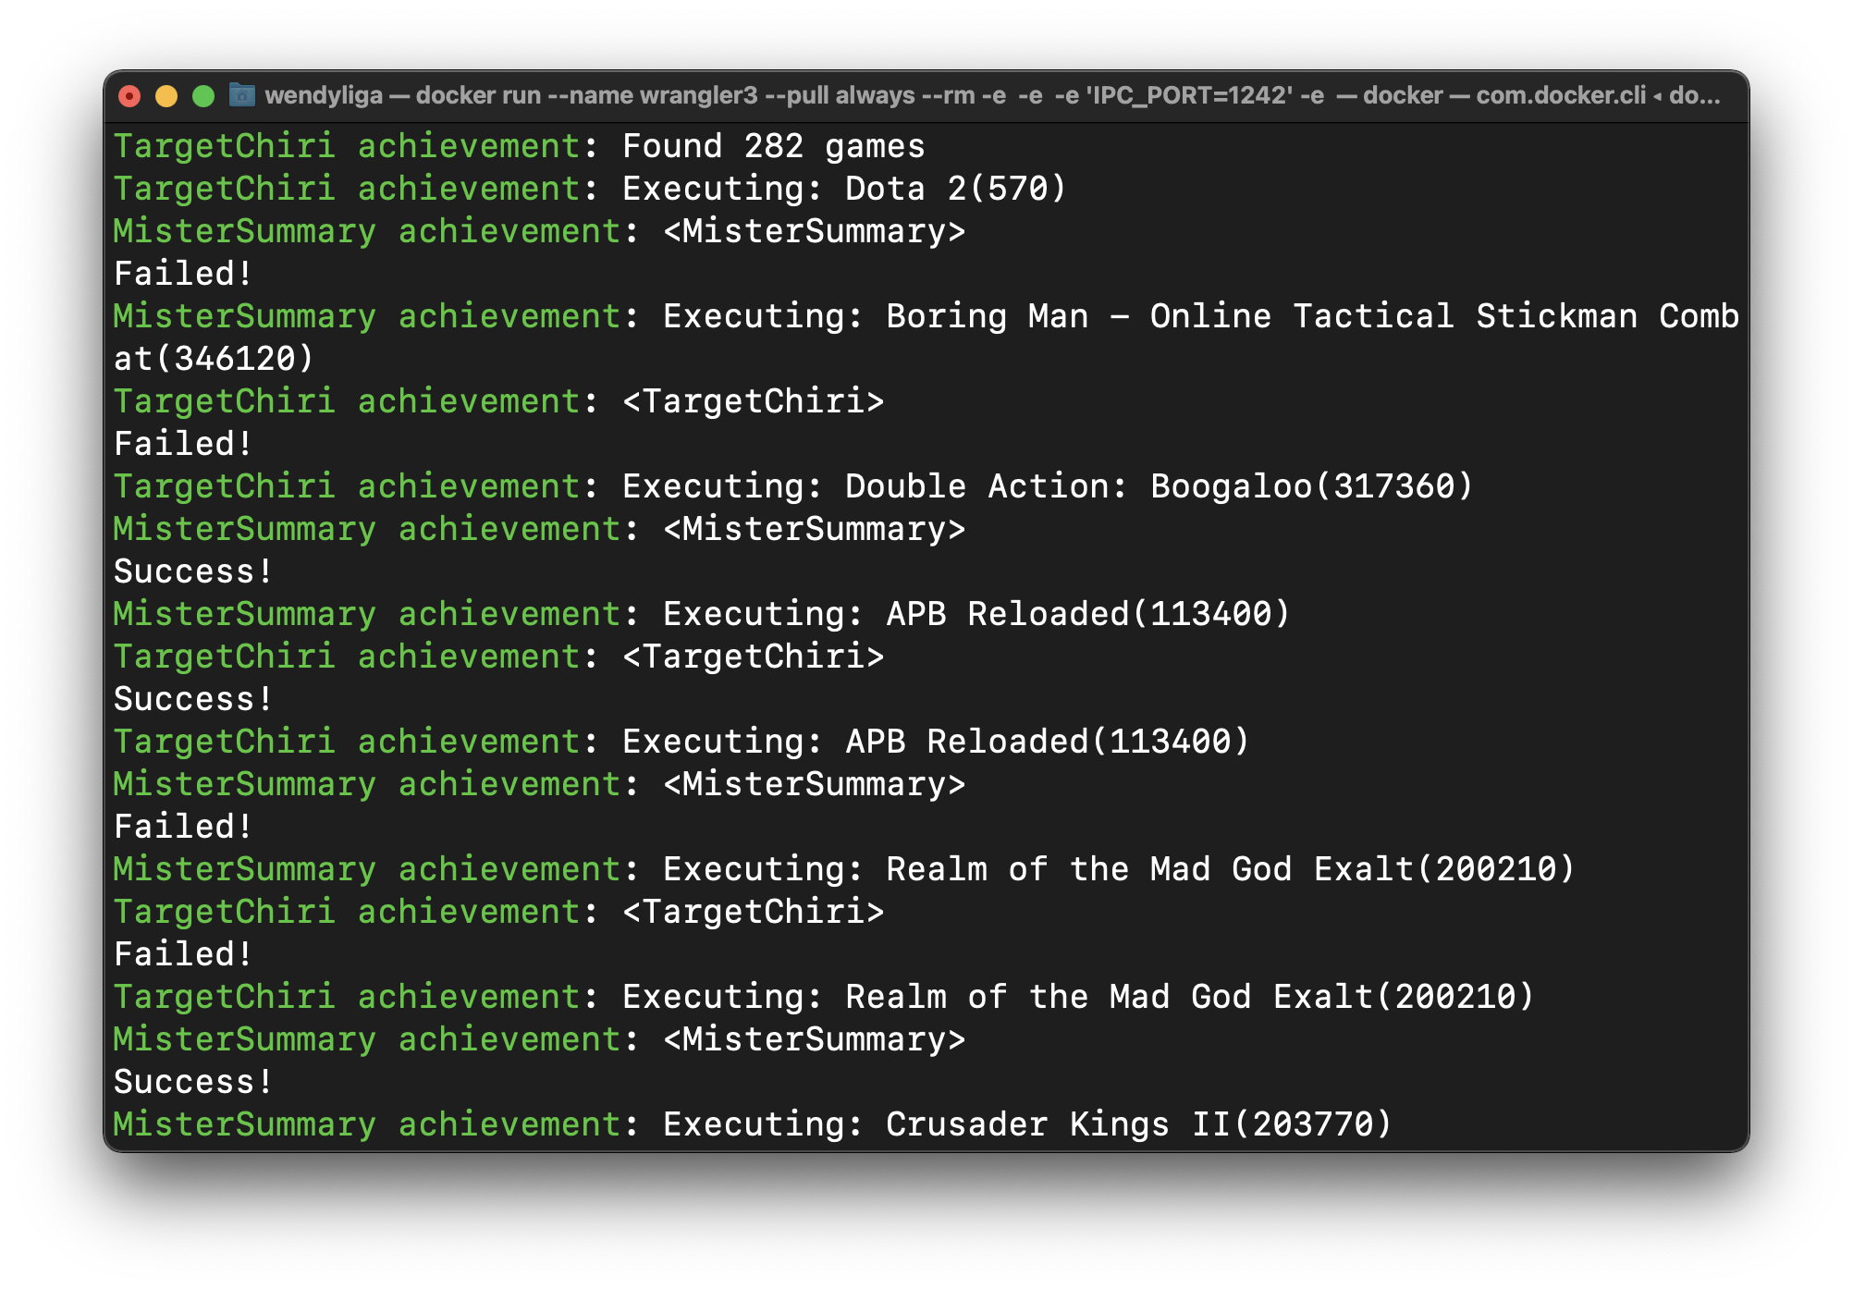Click 'com.docker.cli' in the window title
The image size is (1853, 1289).
(x=1560, y=96)
